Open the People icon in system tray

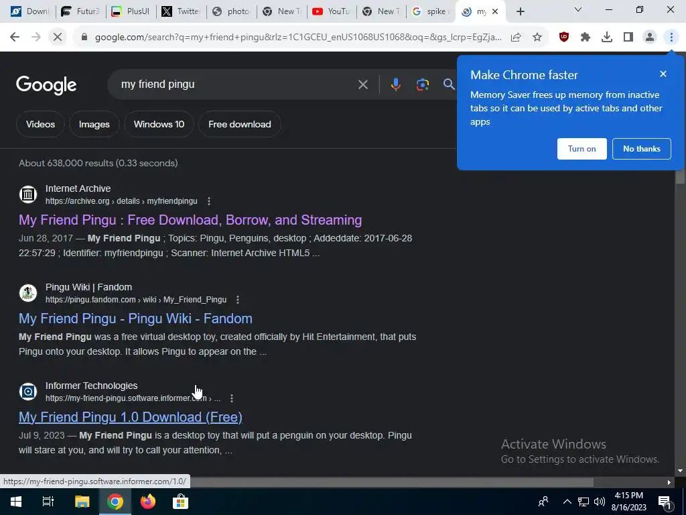(x=543, y=502)
